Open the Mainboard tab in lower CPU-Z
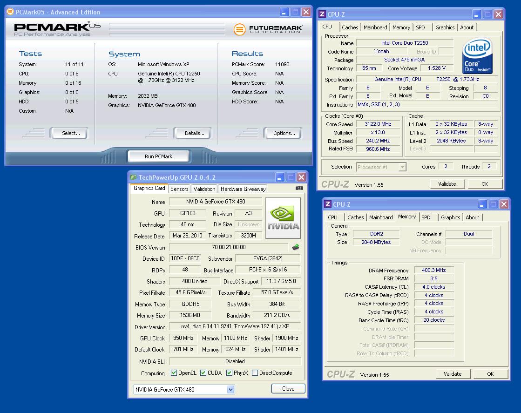521x413 pixels. [x=381, y=217]
